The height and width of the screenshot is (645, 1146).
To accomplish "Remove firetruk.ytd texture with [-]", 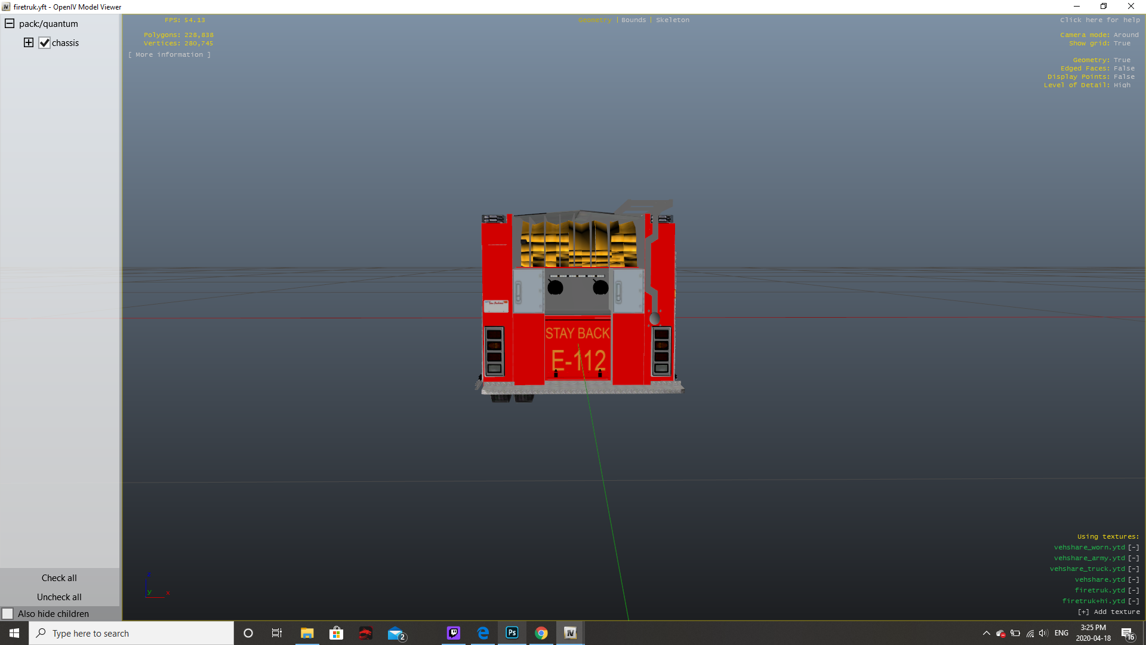I will (1133, 590).
